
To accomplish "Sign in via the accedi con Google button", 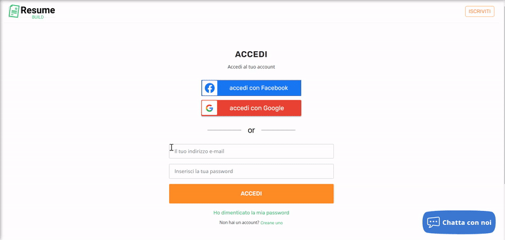I will (x=251, y=108).
